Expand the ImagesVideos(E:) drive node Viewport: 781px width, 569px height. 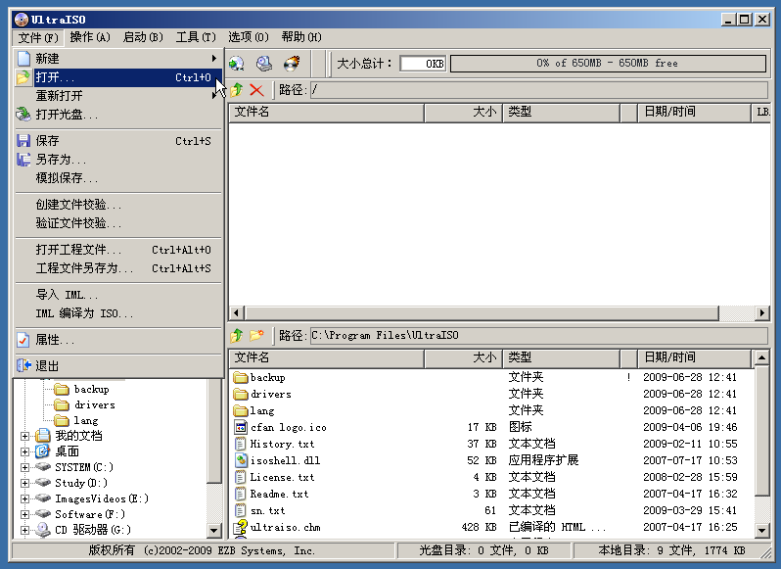coord(24,498)
